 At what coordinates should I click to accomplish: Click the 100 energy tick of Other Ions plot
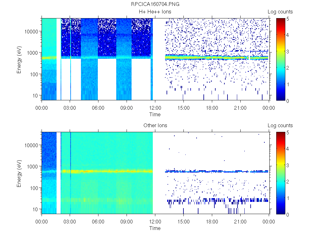tap(34, 188)
